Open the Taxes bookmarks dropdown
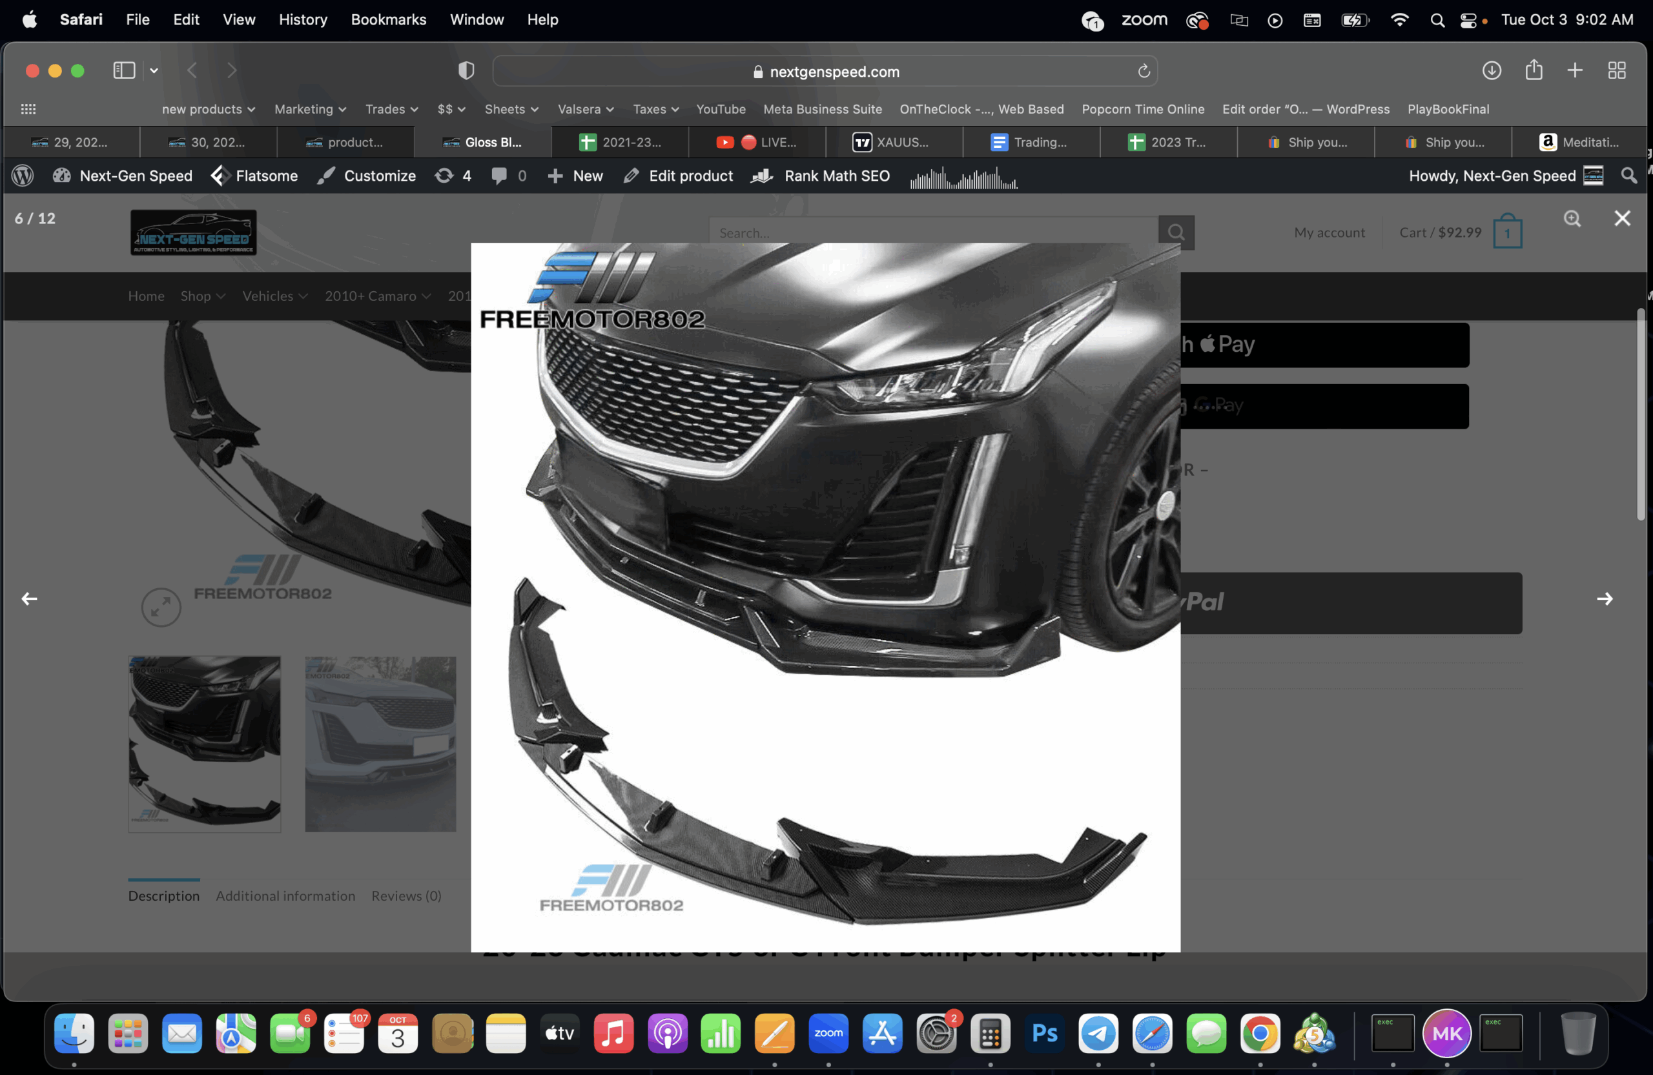1653x1075 pixels. click(x=655, y=109)
